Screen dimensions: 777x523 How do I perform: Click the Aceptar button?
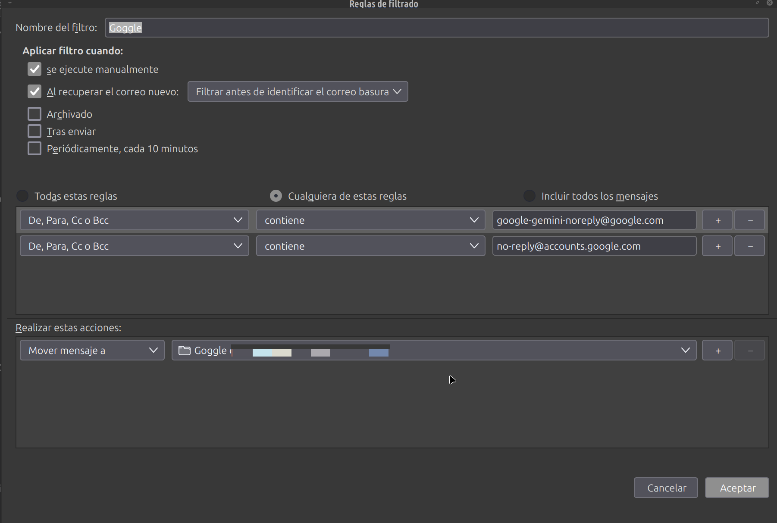click(x=737, y=488)
